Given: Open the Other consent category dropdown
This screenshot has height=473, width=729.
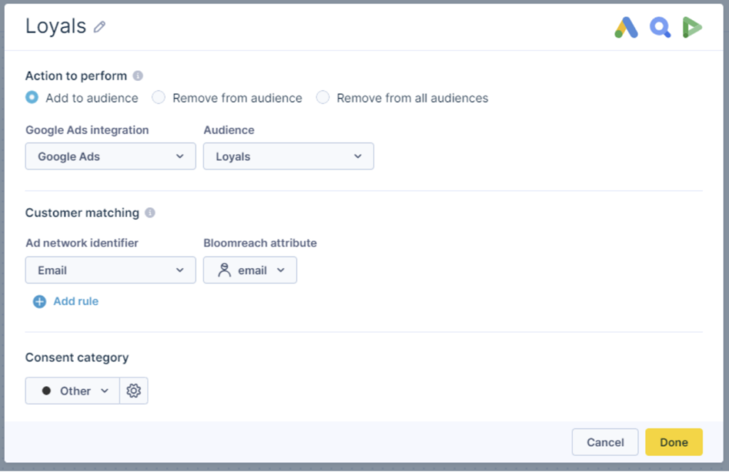Looking at the screenshot, I should point(73,390).
